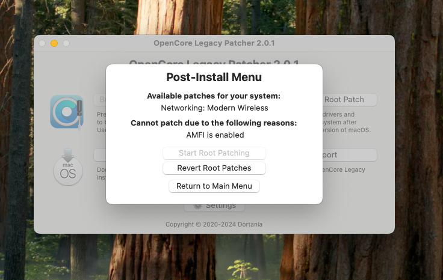Click the macOS installer download icon
The height and width of the screenshot is (280, 443).
pos(68,167)
